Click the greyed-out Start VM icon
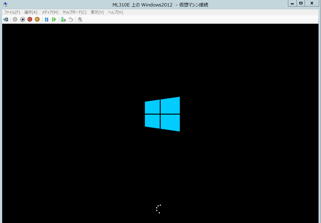This screenshot has height=223, width=321. tap(15, 19)
